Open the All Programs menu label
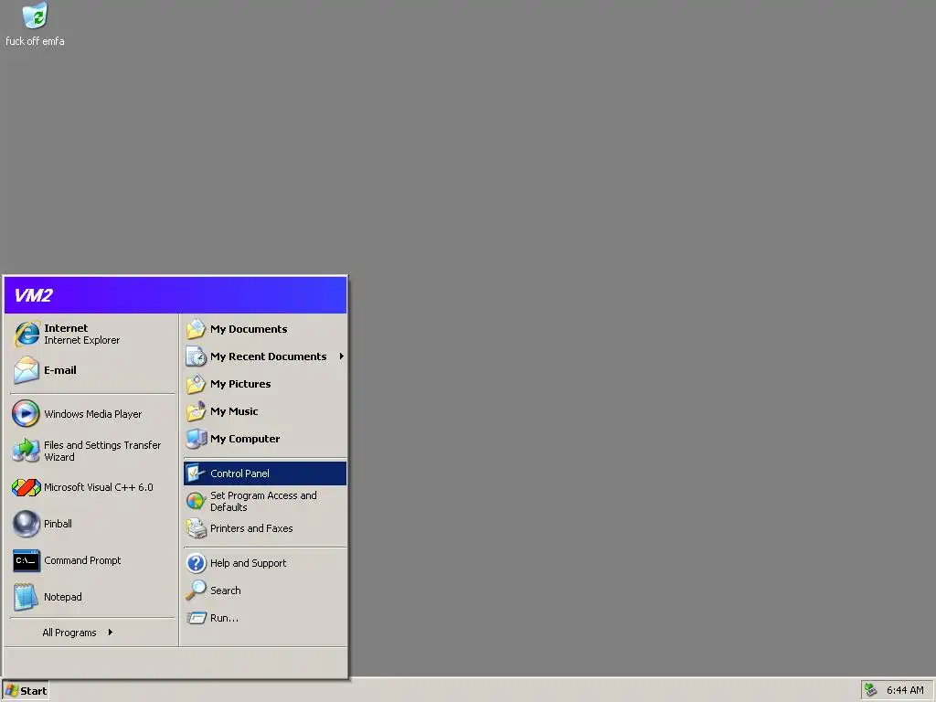 (69, 633)
